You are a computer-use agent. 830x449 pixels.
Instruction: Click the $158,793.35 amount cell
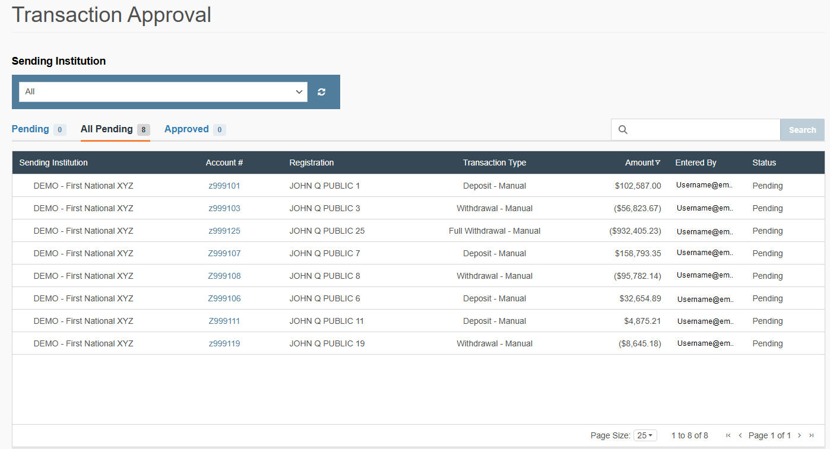(x=638, y=253)
